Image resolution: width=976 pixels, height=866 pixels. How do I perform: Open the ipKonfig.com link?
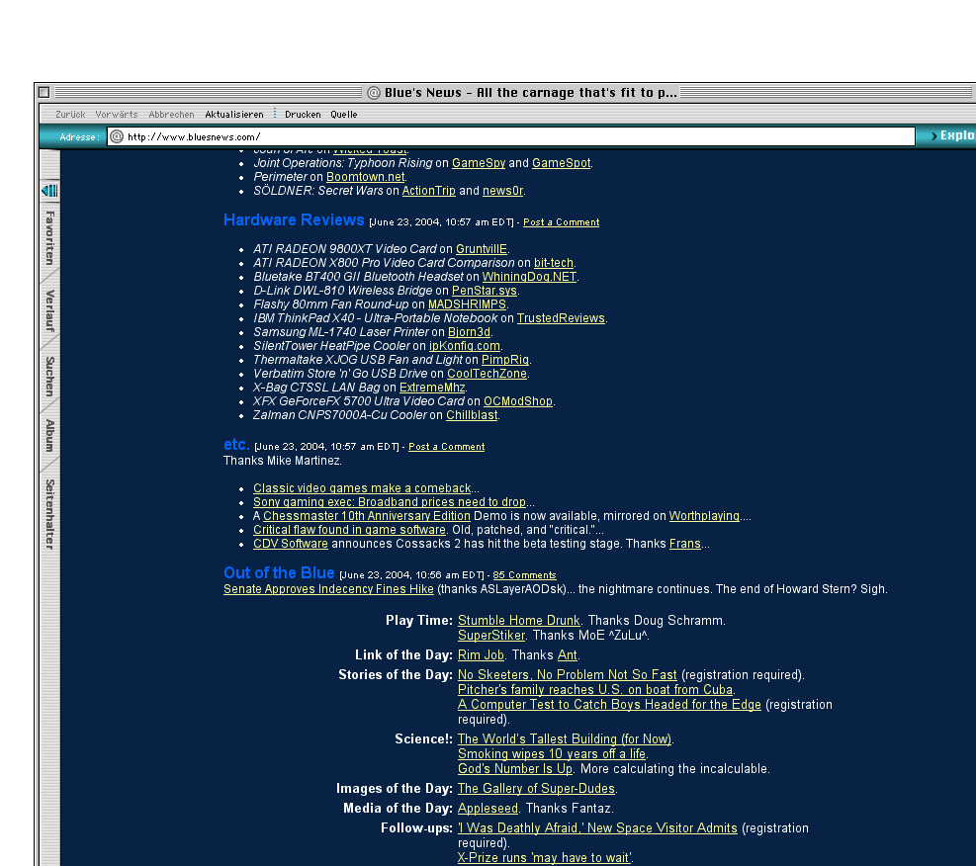pos(465,346)
